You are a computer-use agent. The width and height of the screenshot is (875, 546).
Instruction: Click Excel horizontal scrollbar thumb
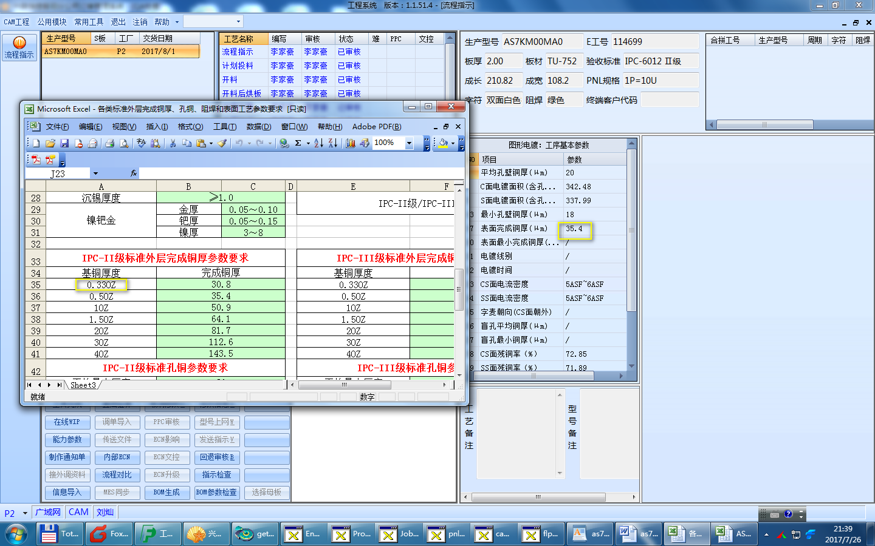(x=345, y=385)
